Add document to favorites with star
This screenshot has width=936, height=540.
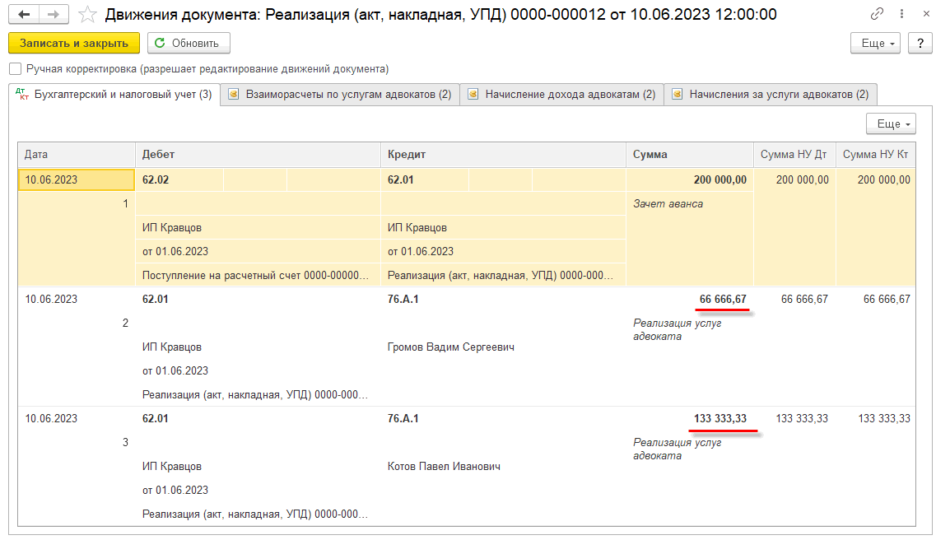coord(86,15)
